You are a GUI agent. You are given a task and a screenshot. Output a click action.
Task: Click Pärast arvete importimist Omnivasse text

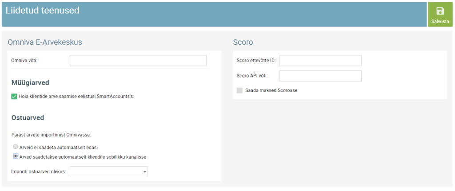52,135
